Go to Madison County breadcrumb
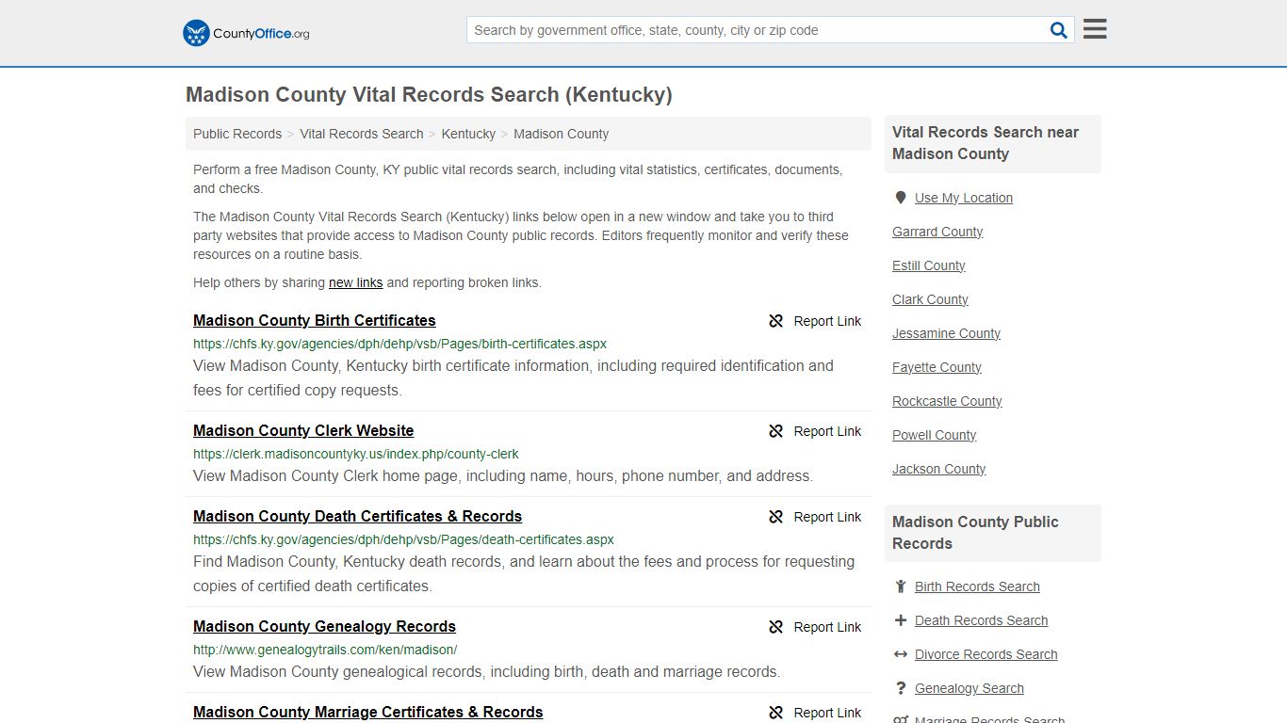Screen dimensions: 1287x723 point(561,134)
